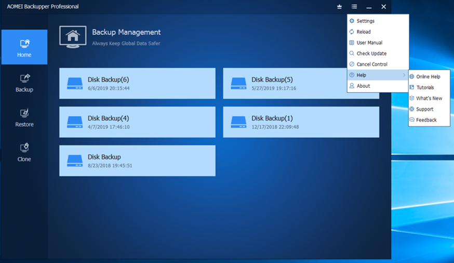
Task: Select the Help menu entry
Action: (x=378, y=75)
